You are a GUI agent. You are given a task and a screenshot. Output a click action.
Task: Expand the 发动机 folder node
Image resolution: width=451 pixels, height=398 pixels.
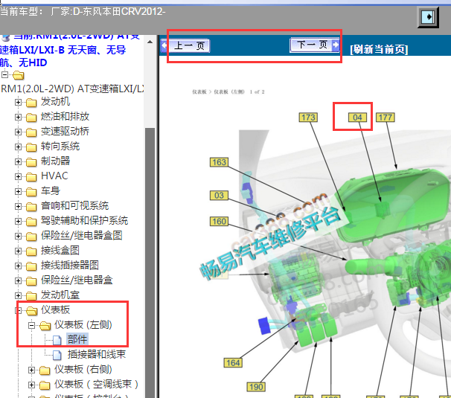tap(18, 102)
